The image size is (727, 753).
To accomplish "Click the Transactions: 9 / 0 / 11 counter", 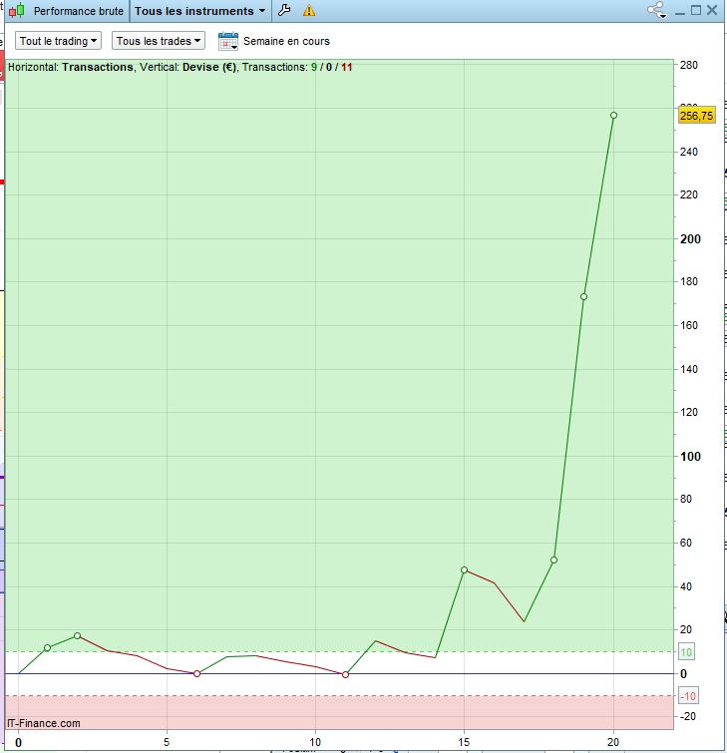I will click(297, 67).
